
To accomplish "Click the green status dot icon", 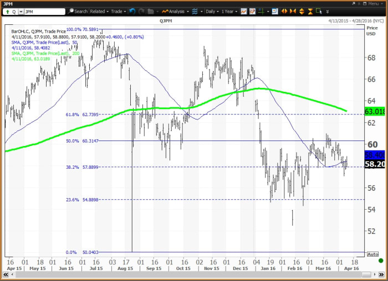I will pos(381,261).
